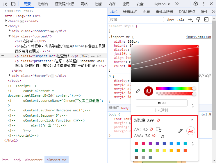Image resolution: width=216 pixels, height=163 pixels.
Task: Collapse the div class content node
Action: (10, 36)
